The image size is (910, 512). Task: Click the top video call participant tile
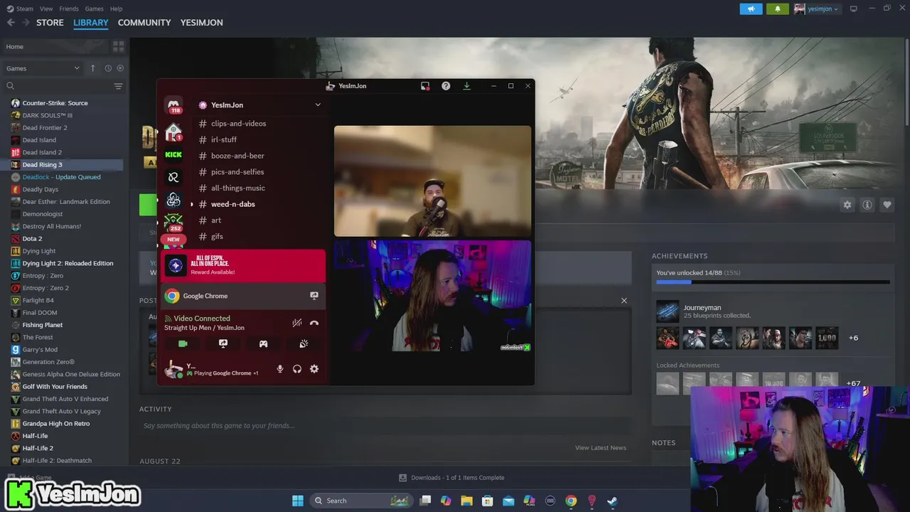coord(432,181)
